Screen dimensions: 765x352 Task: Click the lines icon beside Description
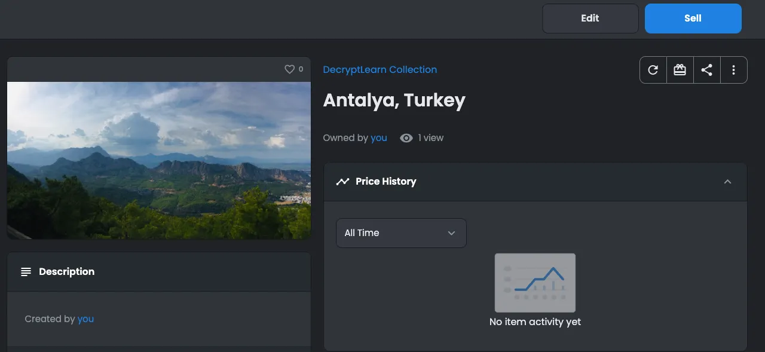26,272
